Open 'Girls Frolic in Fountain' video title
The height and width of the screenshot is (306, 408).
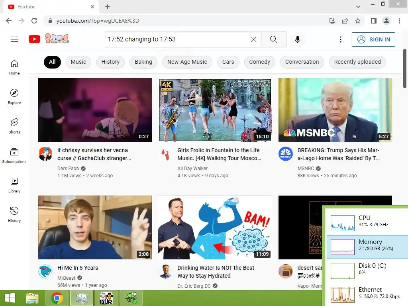point(219,154)
